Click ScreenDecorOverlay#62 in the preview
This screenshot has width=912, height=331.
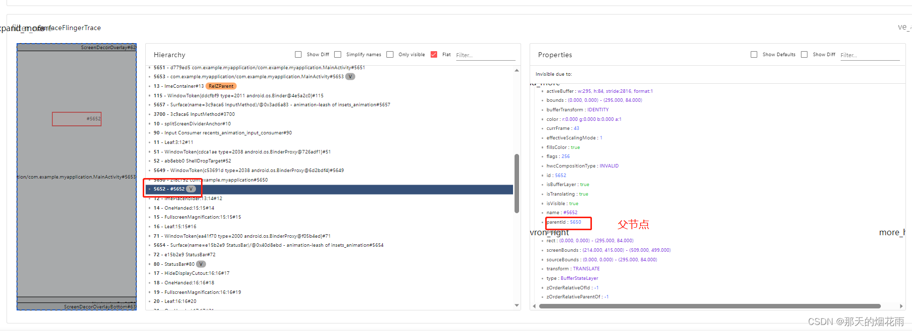(x=109, y=48)
